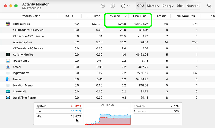The height and width of the screenshot is (128, 215).
Task: Toggle % CPU sort order arrow
Action: click(x=125, y=16)
